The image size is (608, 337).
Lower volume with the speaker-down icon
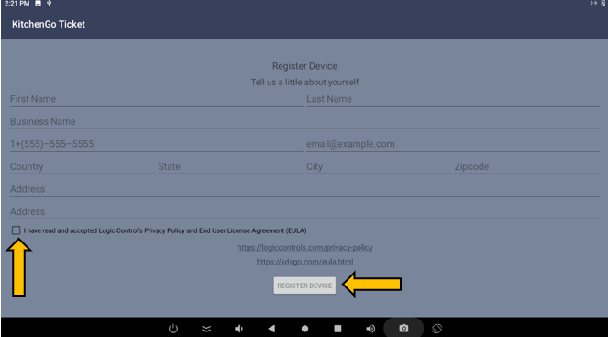(238, 329)
